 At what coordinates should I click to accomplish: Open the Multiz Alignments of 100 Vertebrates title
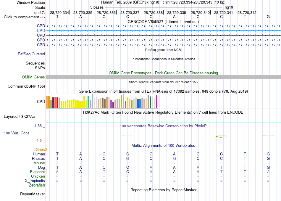pyautogui.click(x=163, y=145)
